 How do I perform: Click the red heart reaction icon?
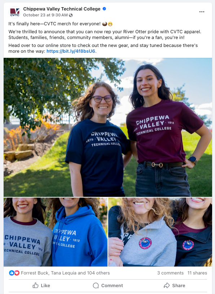click(17, 273)
